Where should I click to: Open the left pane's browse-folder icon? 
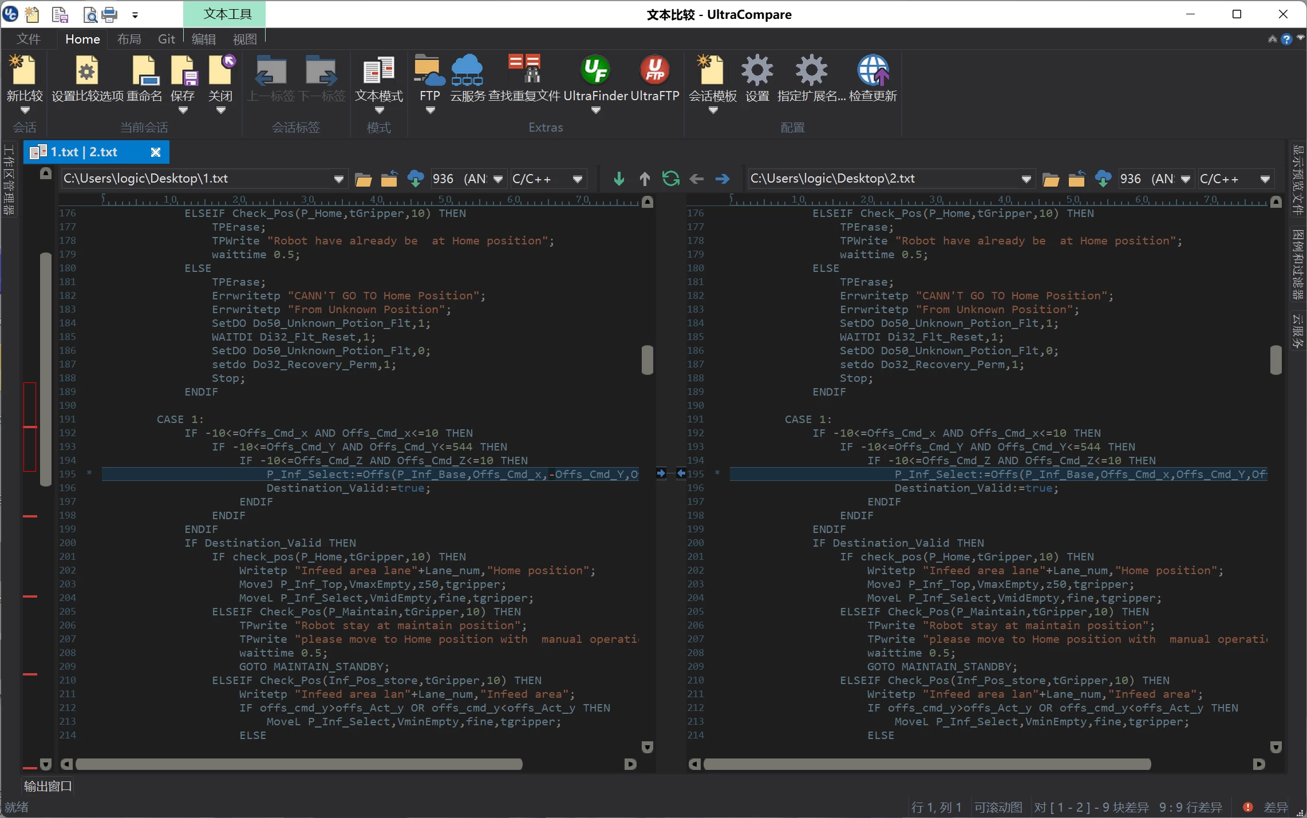pos(363,180)
